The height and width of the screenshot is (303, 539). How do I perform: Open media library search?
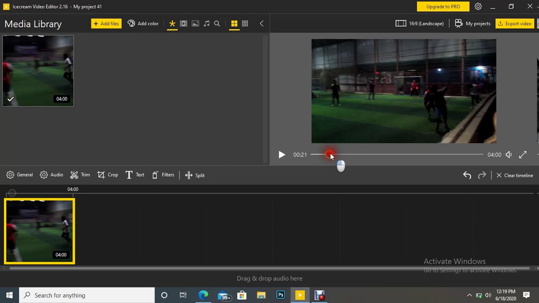[217, 24]
